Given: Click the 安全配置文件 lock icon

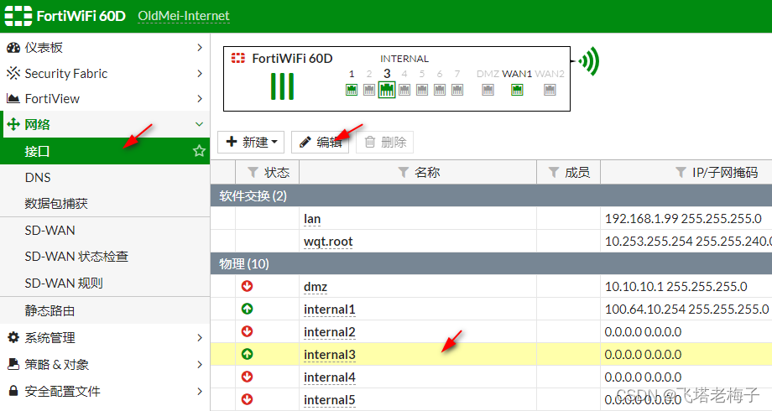Looking at the screenshot, I should (13, 391).
